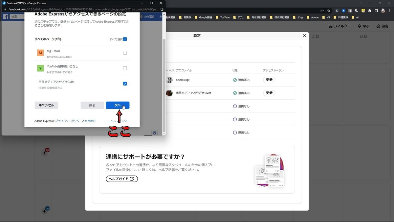Image resolution: width=394 pixels, height=222 pixels.
Task: Click the Facebook logo in the login popup
Action: pos(6,16)
